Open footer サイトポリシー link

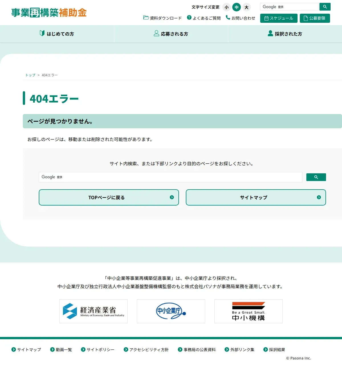click(x=98, y=349)
